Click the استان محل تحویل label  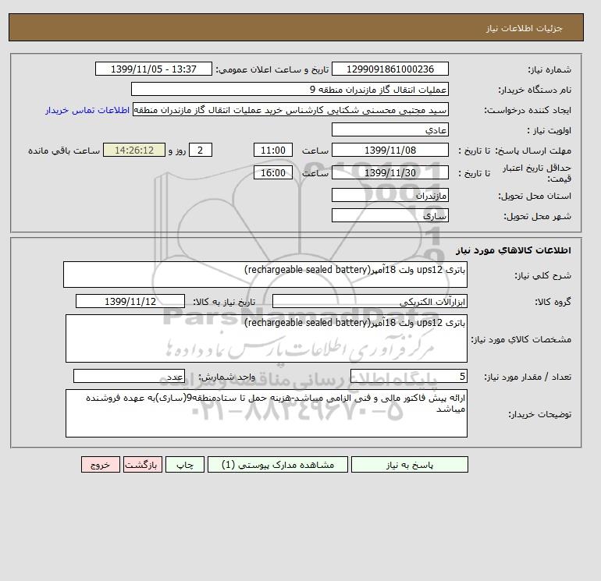pyautogui.click(x=535, y=196)
